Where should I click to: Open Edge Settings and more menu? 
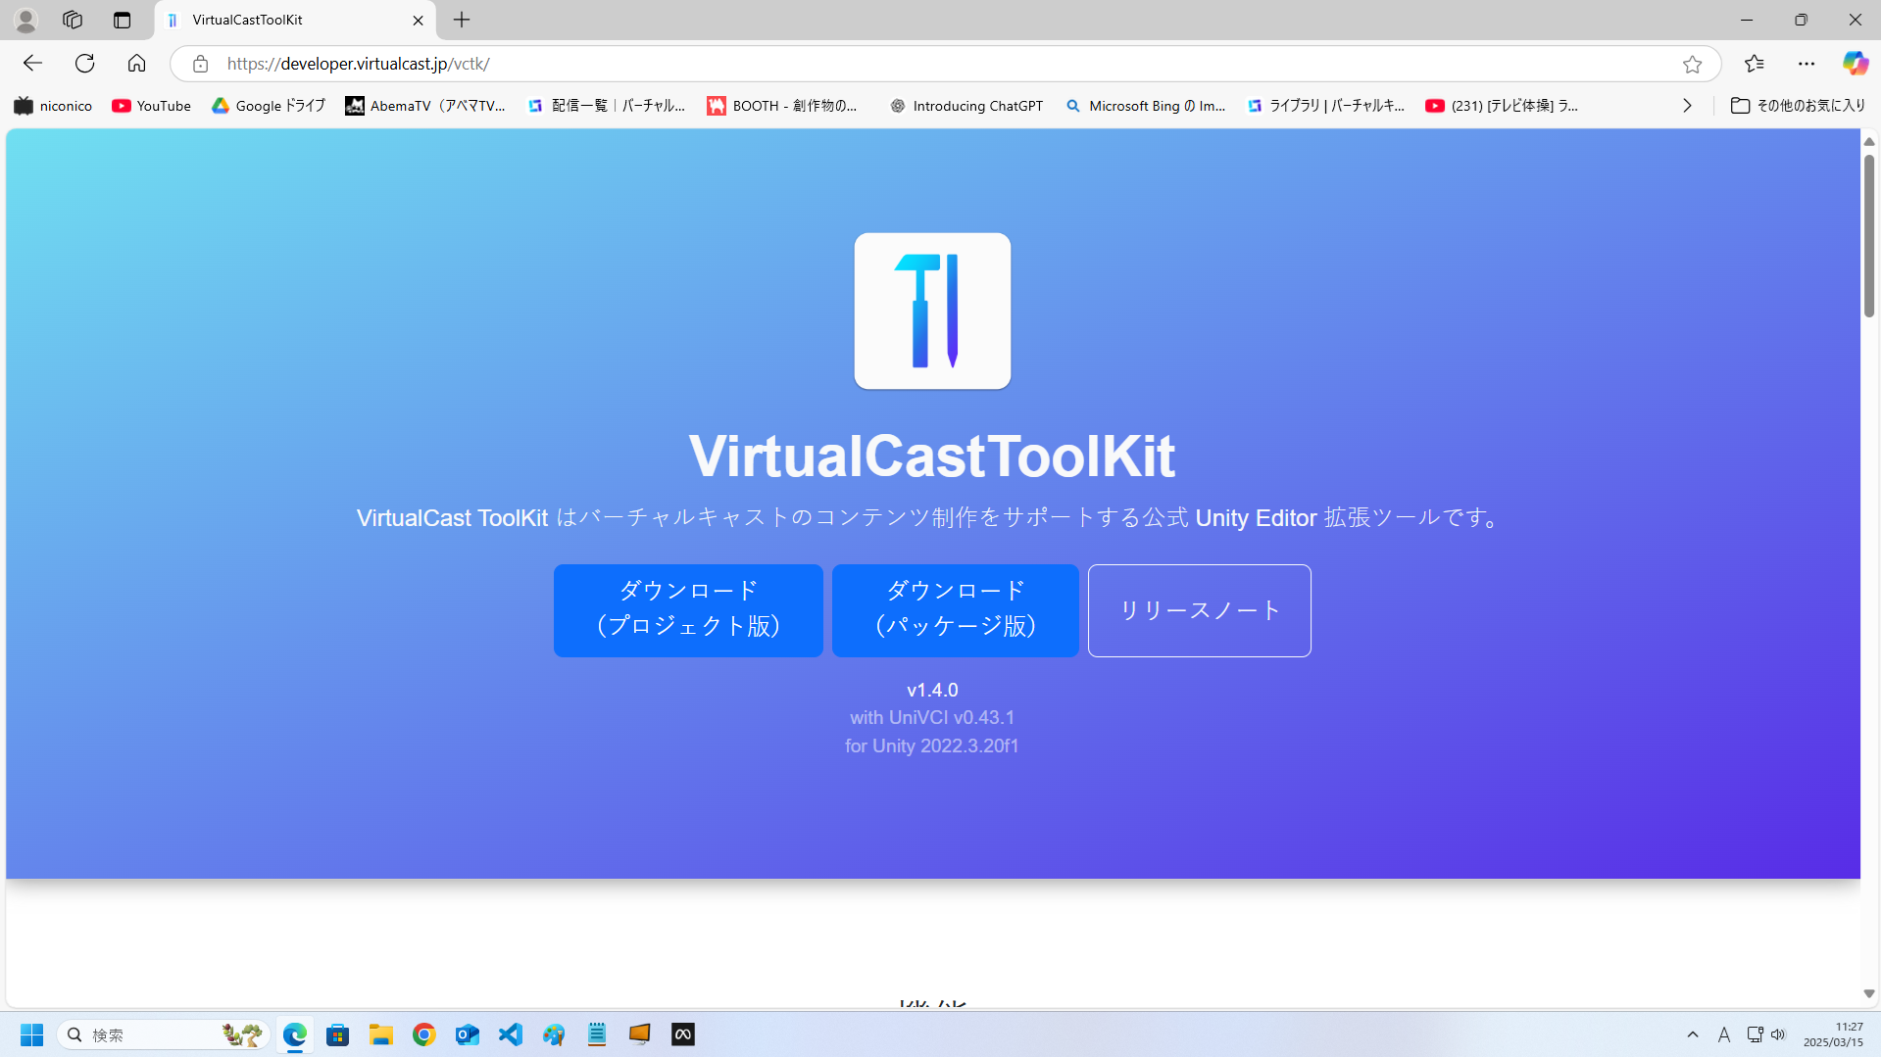(x=1807, y=64)
